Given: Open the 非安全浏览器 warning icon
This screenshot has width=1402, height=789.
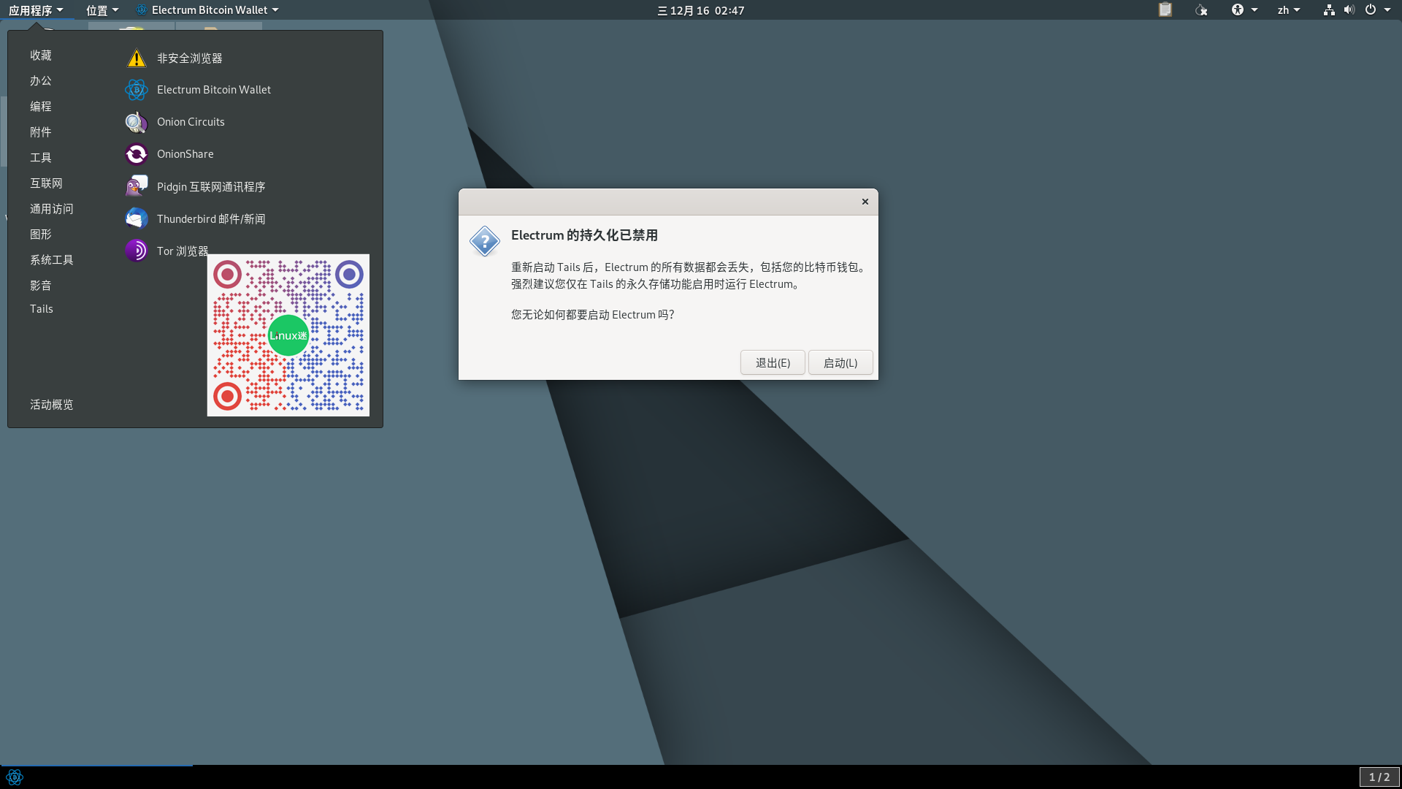Looking at the screenshot, I should pyautogui.click(x=137, y=58).
